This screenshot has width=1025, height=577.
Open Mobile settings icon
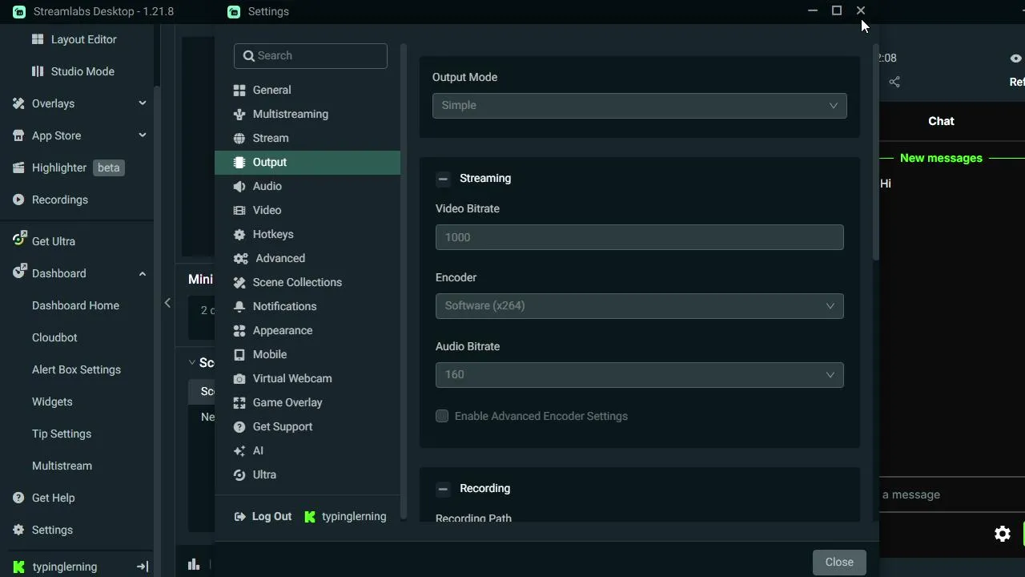tap(239, 354)
